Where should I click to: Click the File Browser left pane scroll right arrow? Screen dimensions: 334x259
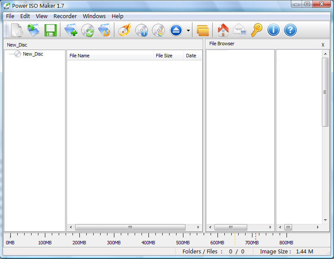point(270,227)
